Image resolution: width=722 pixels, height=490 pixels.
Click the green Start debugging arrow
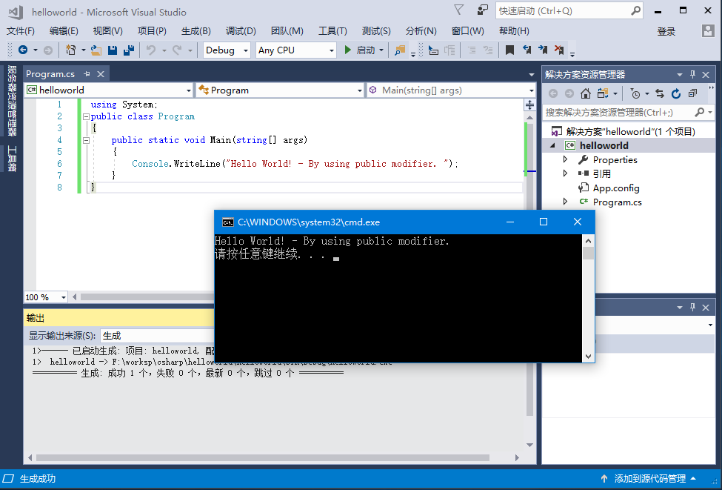point(348,50)
